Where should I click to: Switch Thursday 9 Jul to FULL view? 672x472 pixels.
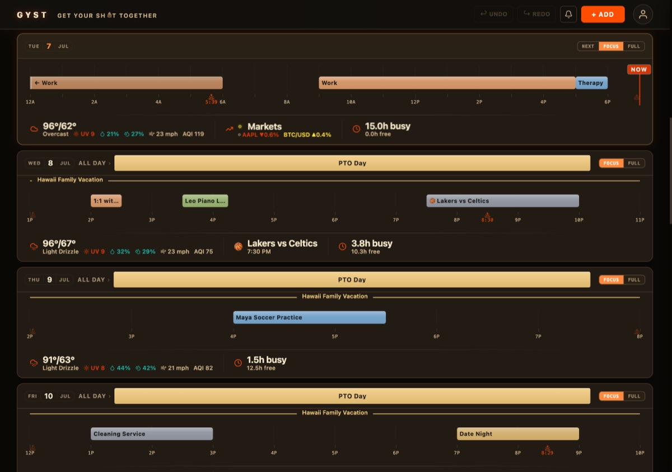pos(634,280)
